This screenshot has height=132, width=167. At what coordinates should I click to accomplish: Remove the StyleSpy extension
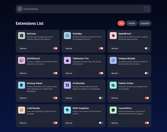[69, 48]
